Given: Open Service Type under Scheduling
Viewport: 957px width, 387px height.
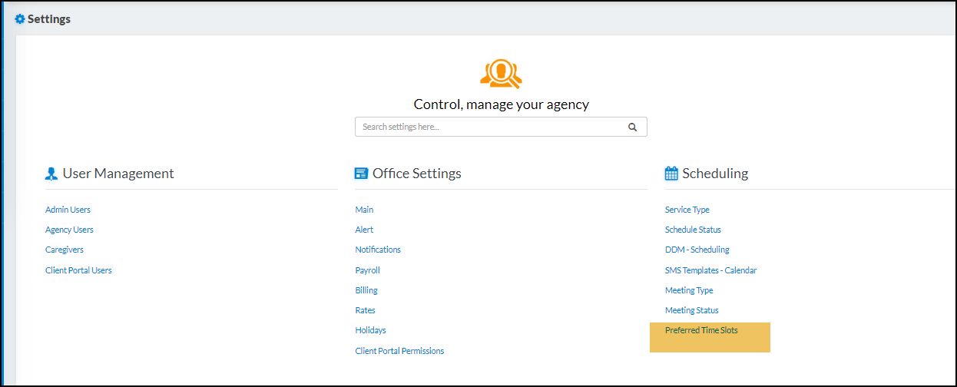Looking at the screenshot, I should point(687,210).
